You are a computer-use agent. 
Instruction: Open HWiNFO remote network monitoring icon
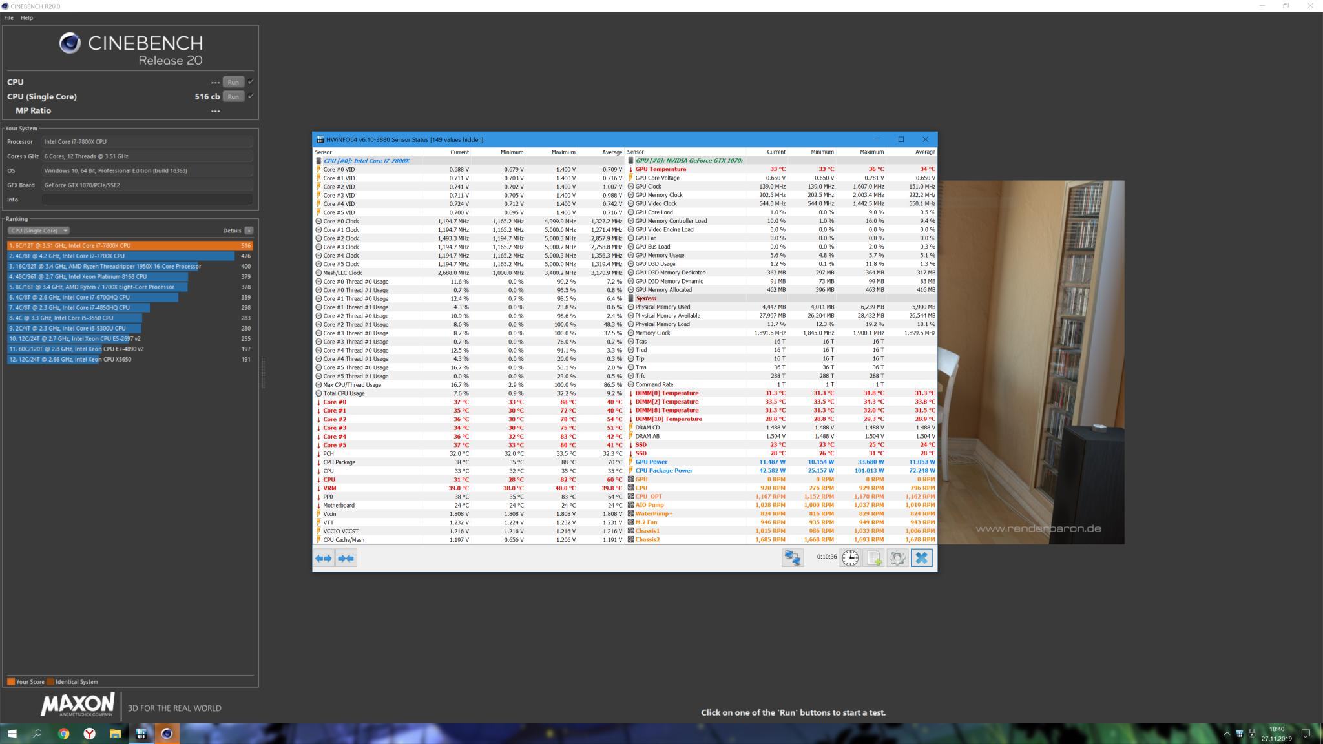(792, 558)
